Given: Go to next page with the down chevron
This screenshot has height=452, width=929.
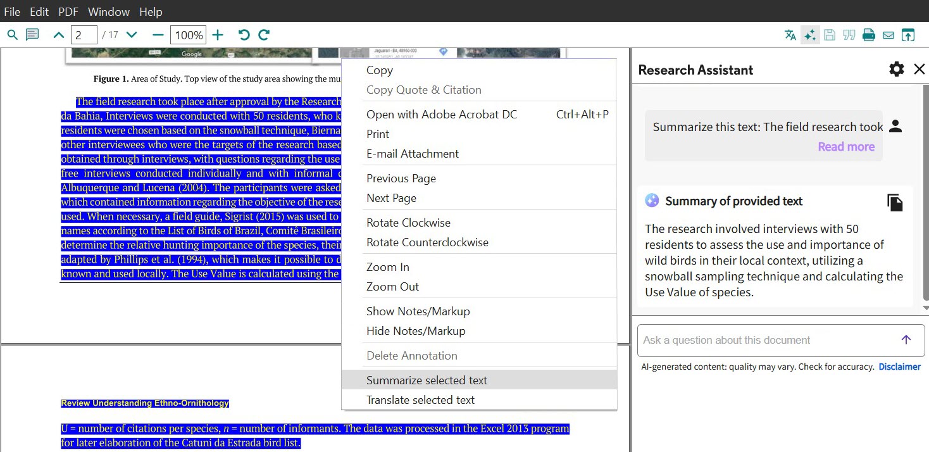Looking at the screenshot, I should click(x=132, y=35).
